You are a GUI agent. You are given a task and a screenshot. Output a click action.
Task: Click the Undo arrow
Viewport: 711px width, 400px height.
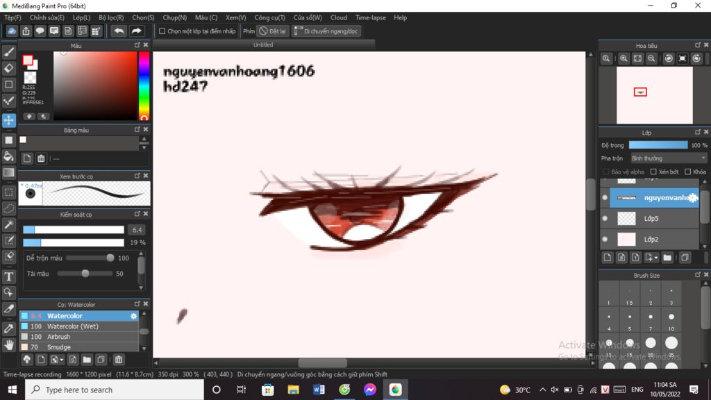pos(119,31)
